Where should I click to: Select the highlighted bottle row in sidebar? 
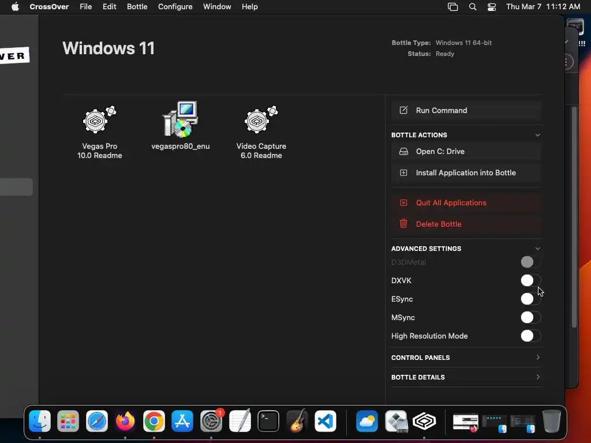pyautogui.click(x=16, y=187)
